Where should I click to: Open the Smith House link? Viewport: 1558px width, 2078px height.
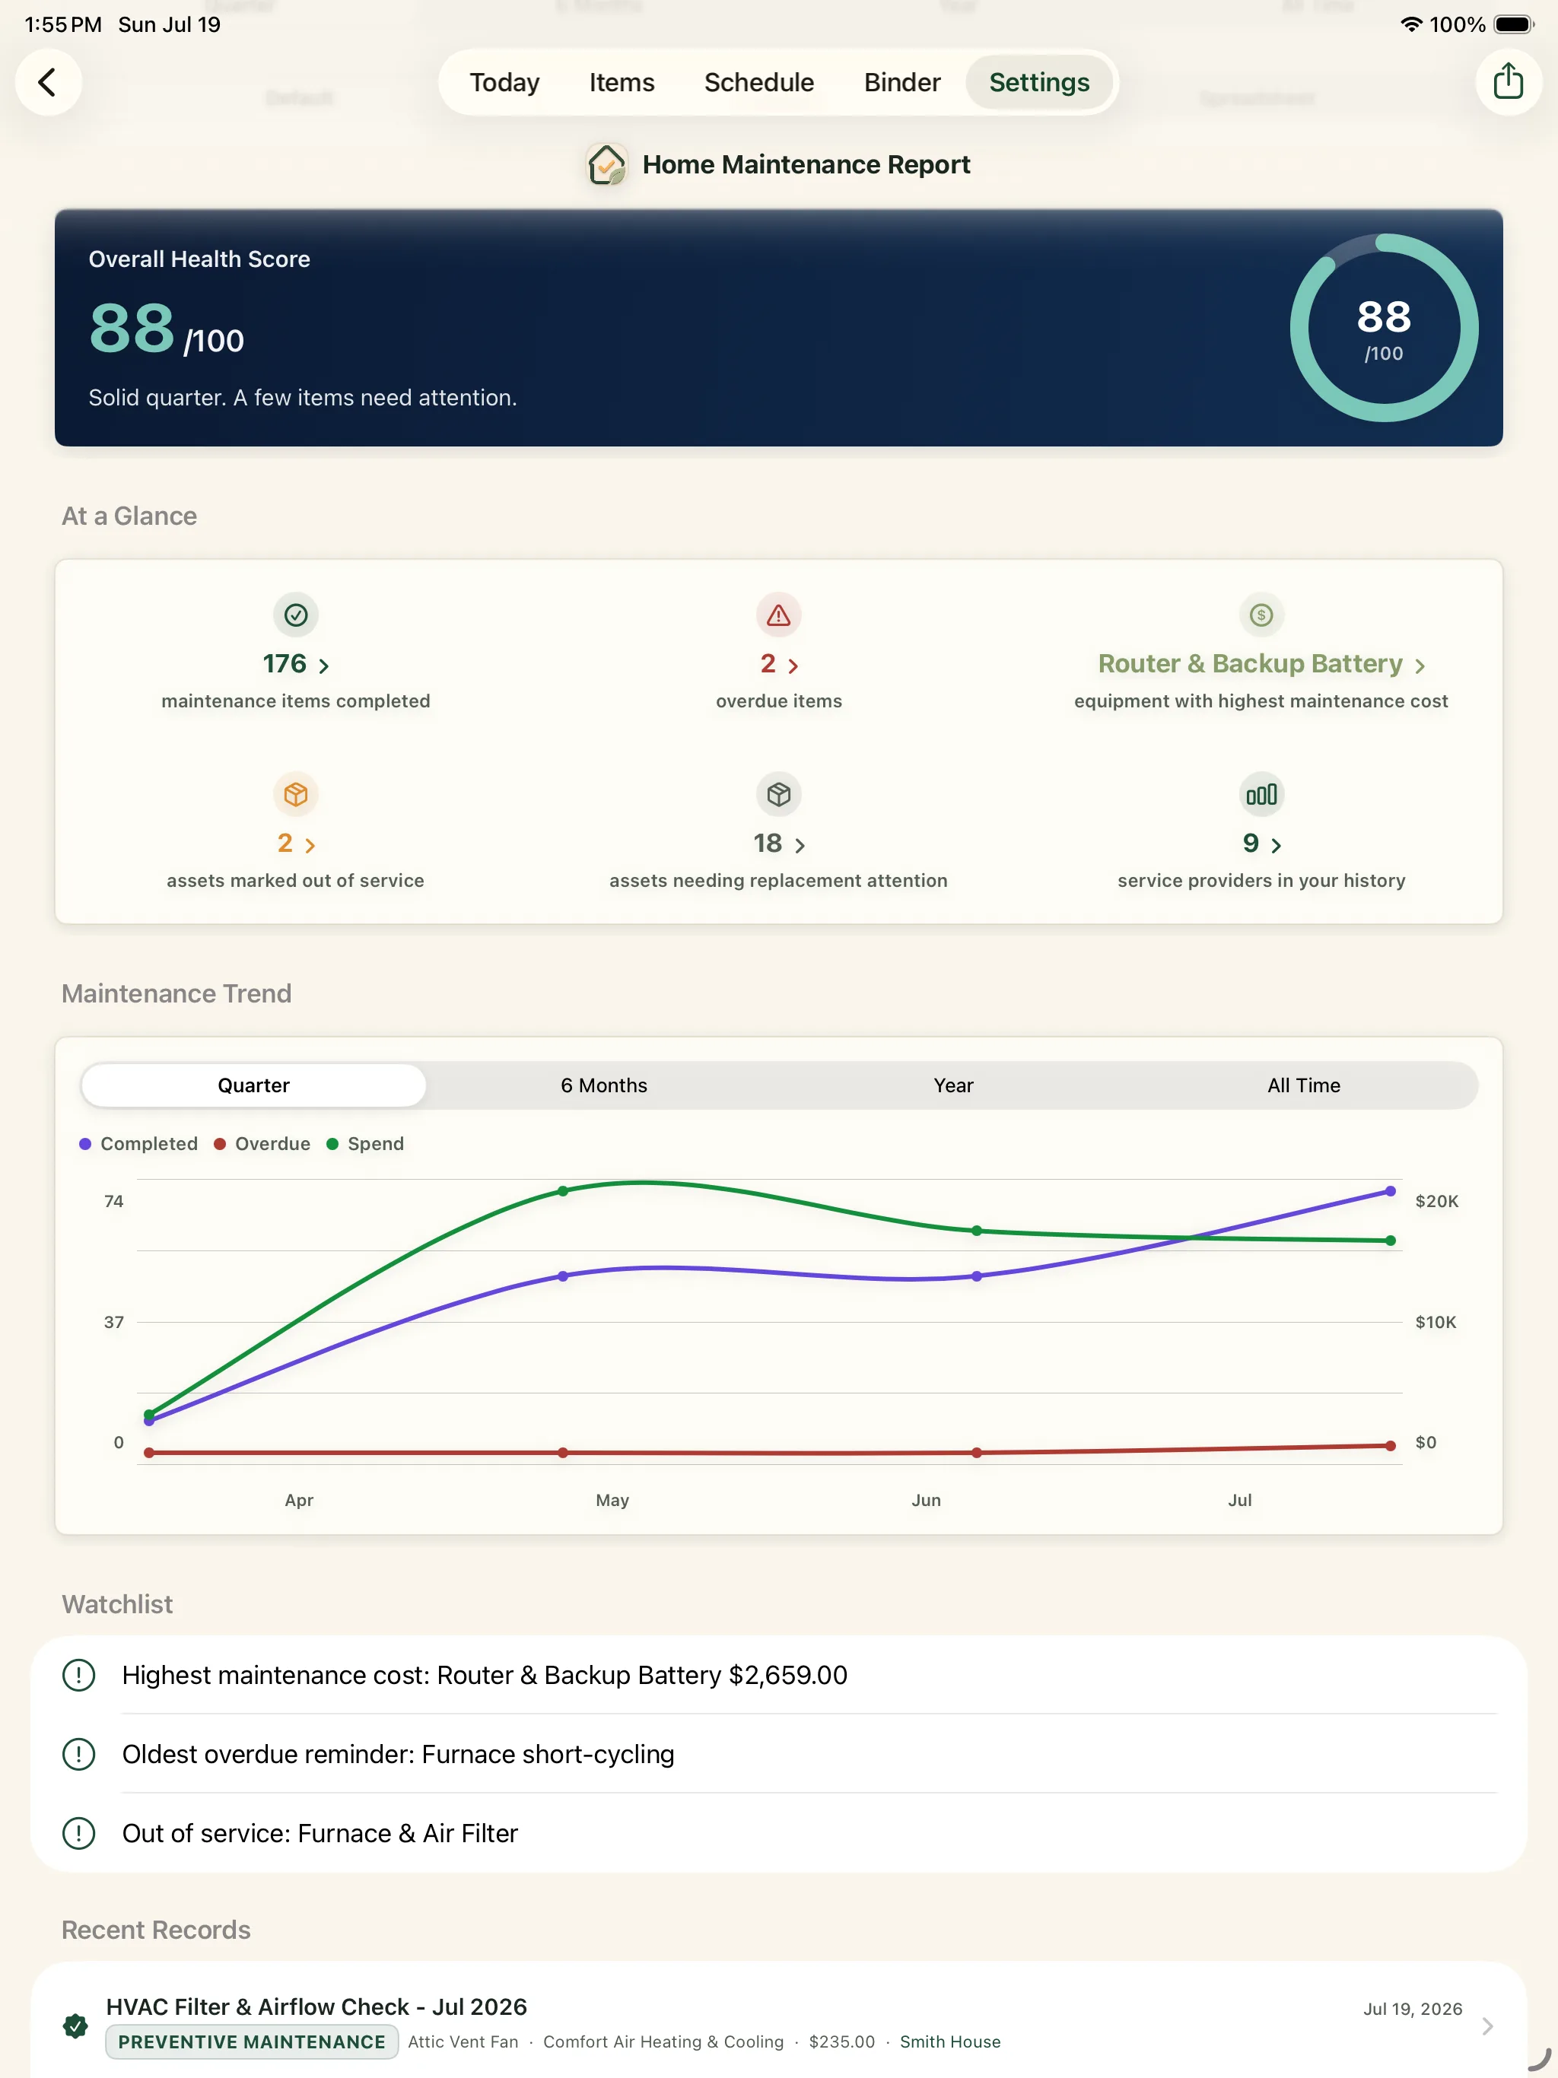click(x=950, y=2041)
